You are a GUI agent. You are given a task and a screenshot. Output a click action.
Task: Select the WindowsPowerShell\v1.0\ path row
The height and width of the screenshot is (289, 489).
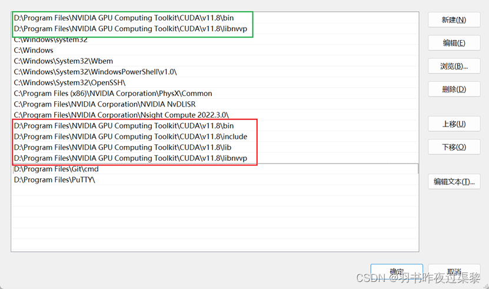215,72
